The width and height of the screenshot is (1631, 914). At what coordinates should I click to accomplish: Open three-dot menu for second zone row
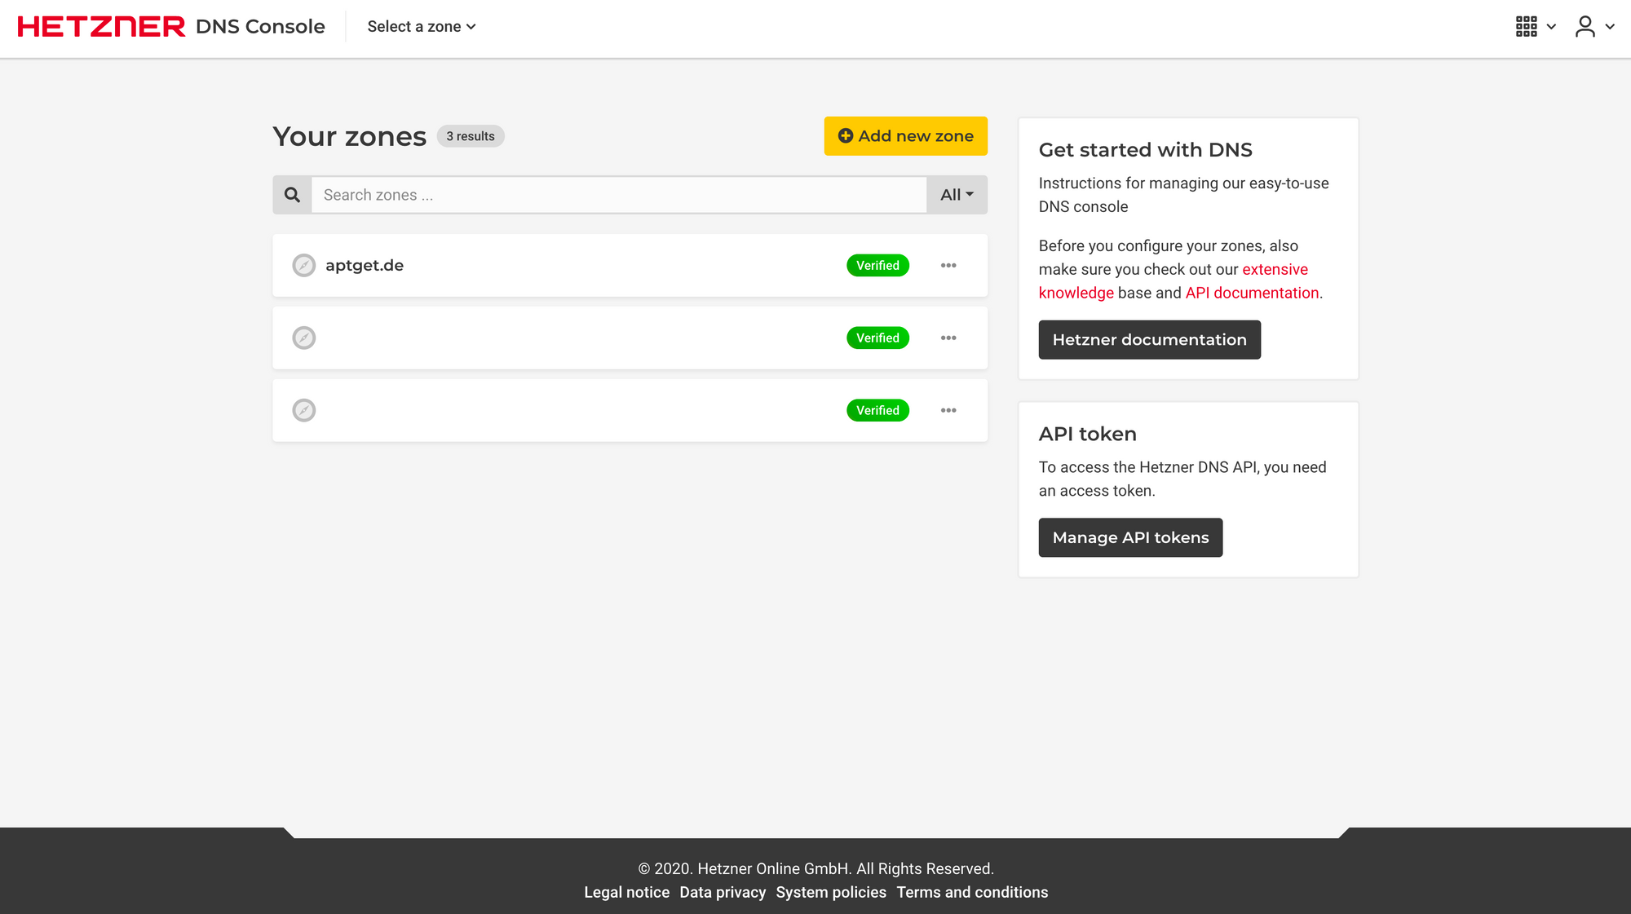pyautogui.click(x=948, y=338)
